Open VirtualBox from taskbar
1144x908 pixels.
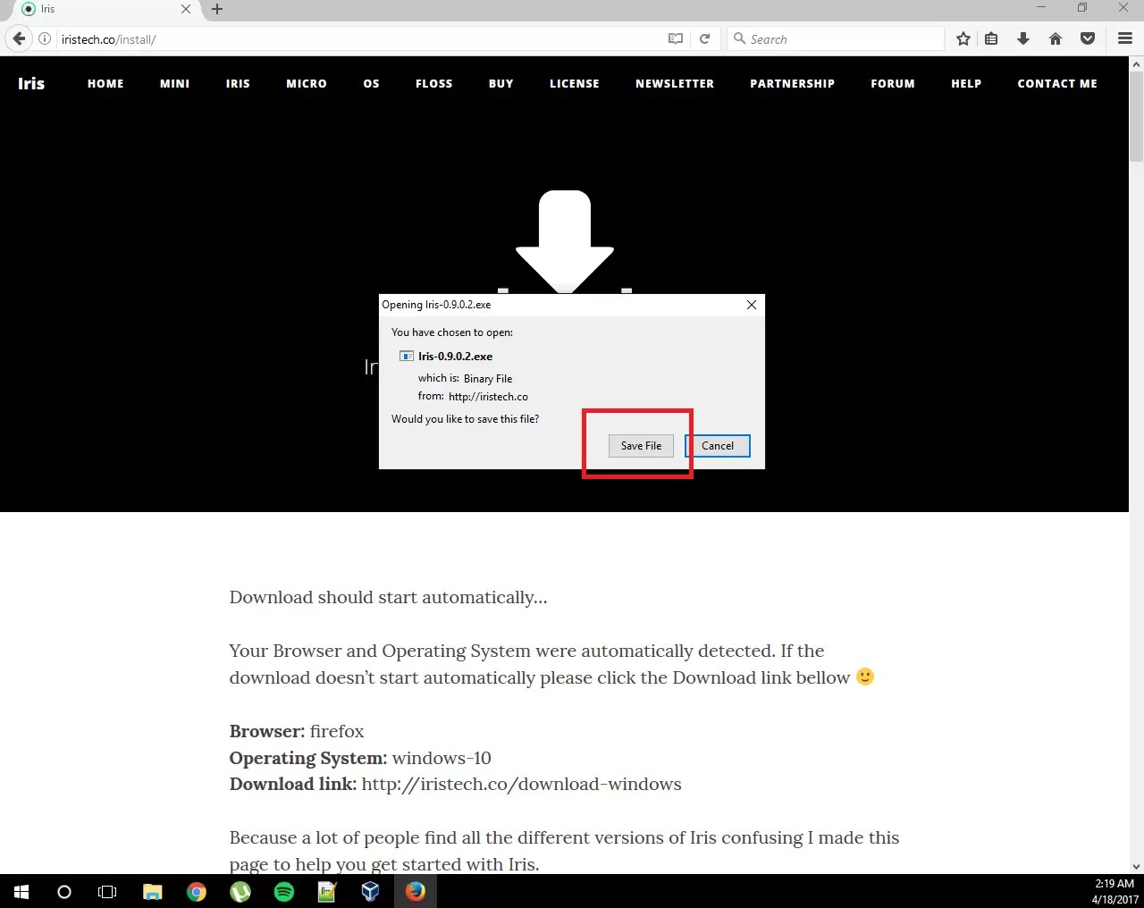pos(371,891)
